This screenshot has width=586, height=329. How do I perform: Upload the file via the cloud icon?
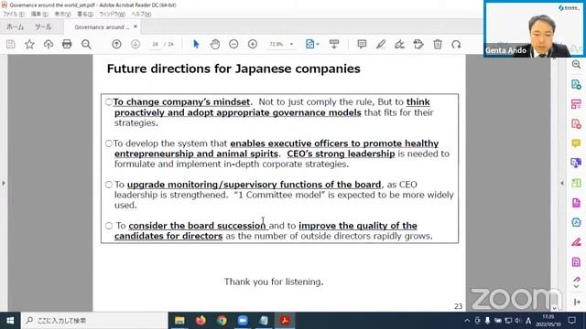[x=49, y=45]
